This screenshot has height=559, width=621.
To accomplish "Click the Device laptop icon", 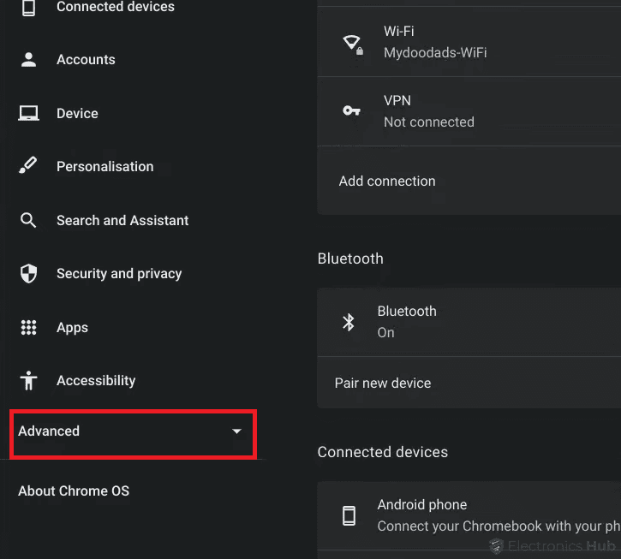I will click(28, 113).
